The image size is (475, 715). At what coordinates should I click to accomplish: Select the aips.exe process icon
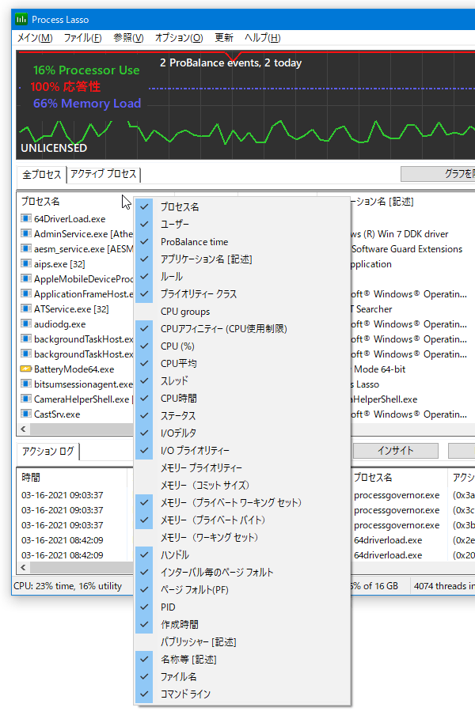tap(26, 264)
